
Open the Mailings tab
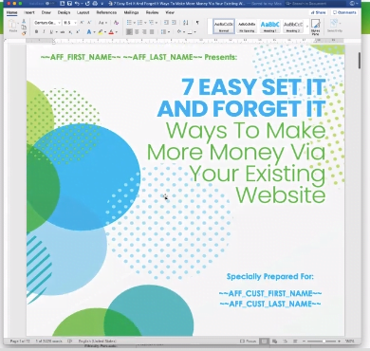tap(131, 12)
